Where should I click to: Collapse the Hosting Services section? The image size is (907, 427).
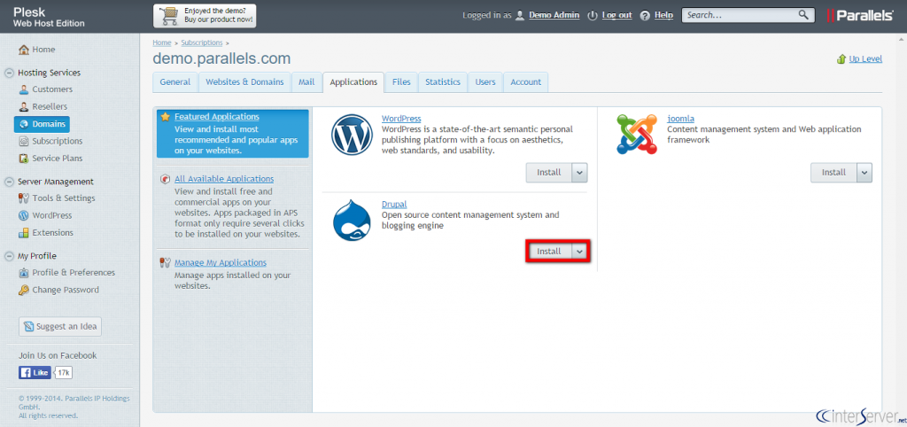coord(9,73)
